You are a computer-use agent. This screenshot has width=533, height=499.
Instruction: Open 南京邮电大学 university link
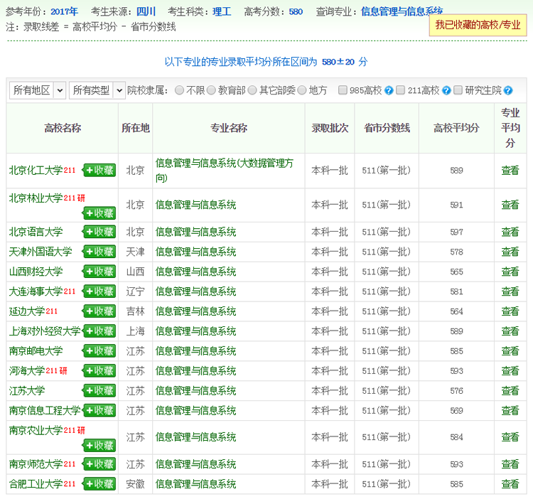pos(36,351)
